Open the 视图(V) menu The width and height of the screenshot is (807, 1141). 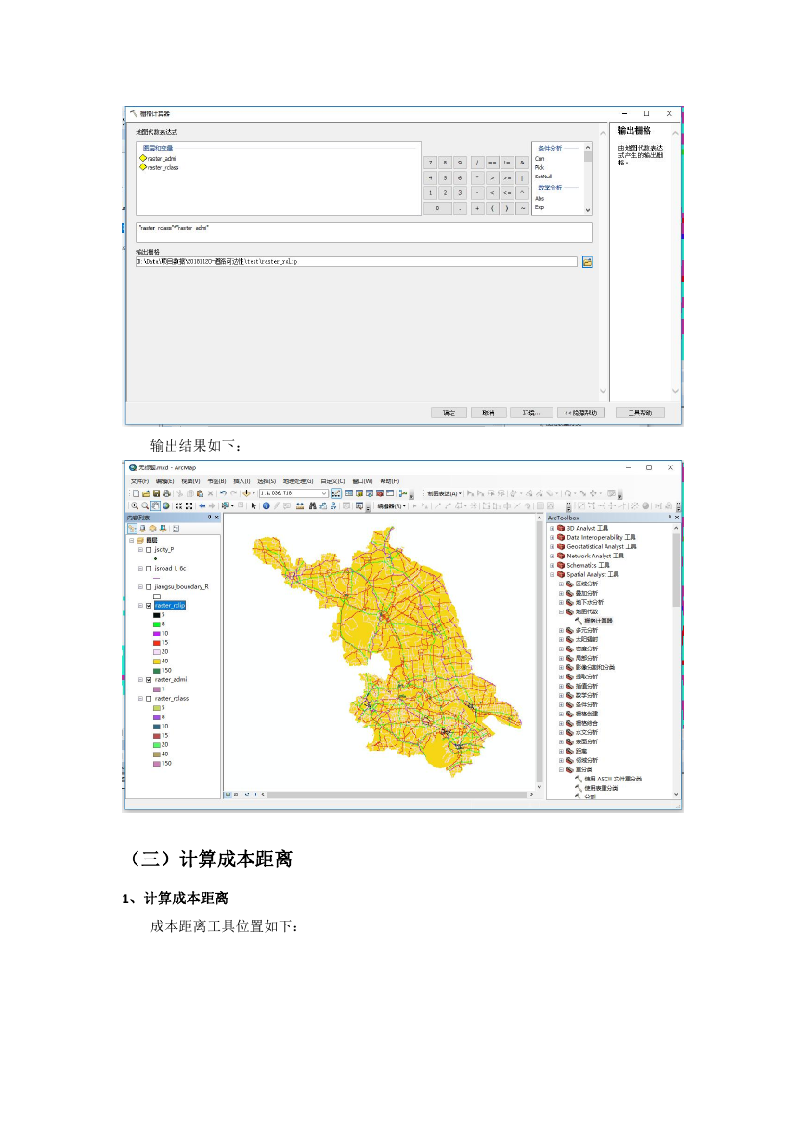coord(190,481)
